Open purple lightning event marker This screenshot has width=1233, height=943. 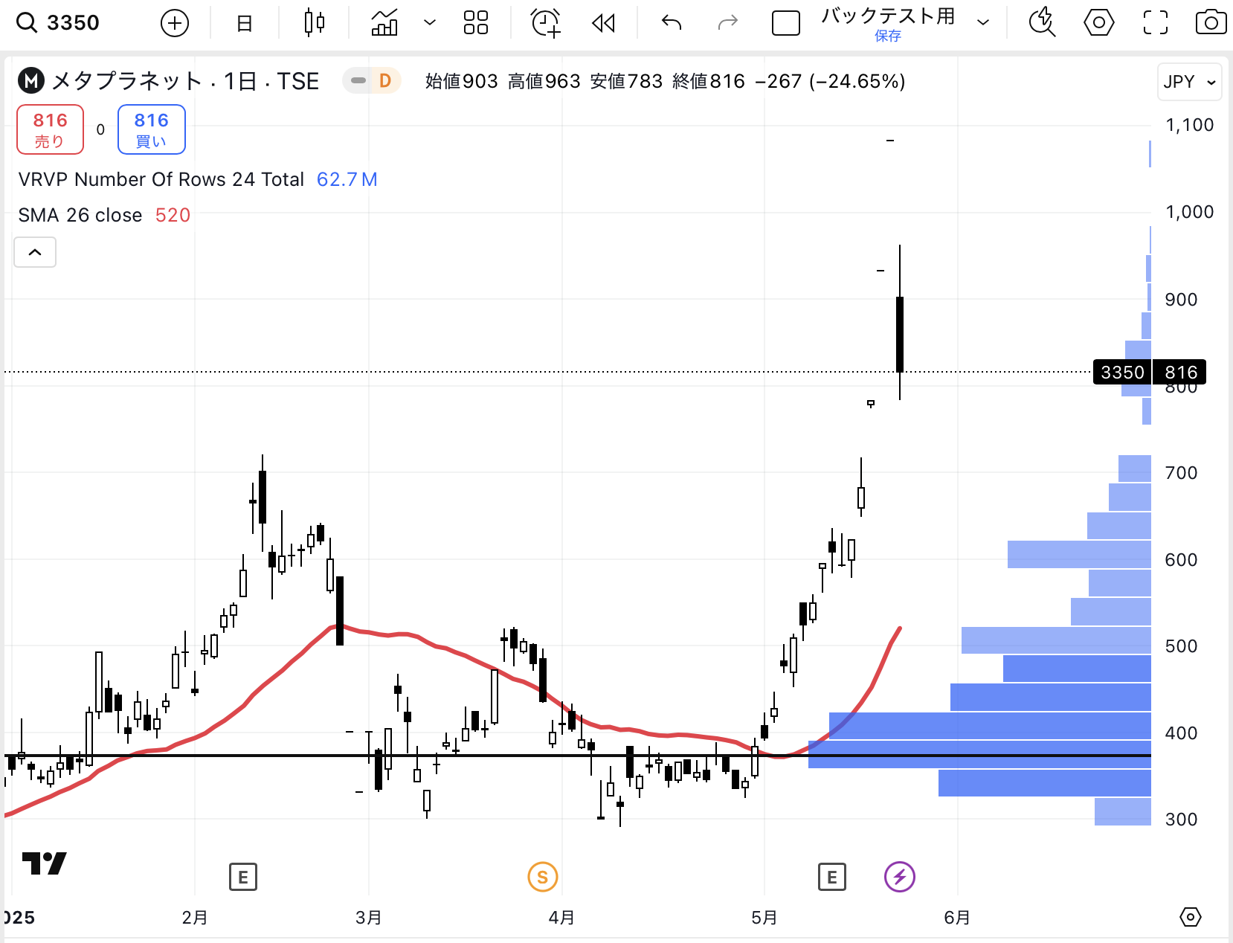click(x=900, y=878)
